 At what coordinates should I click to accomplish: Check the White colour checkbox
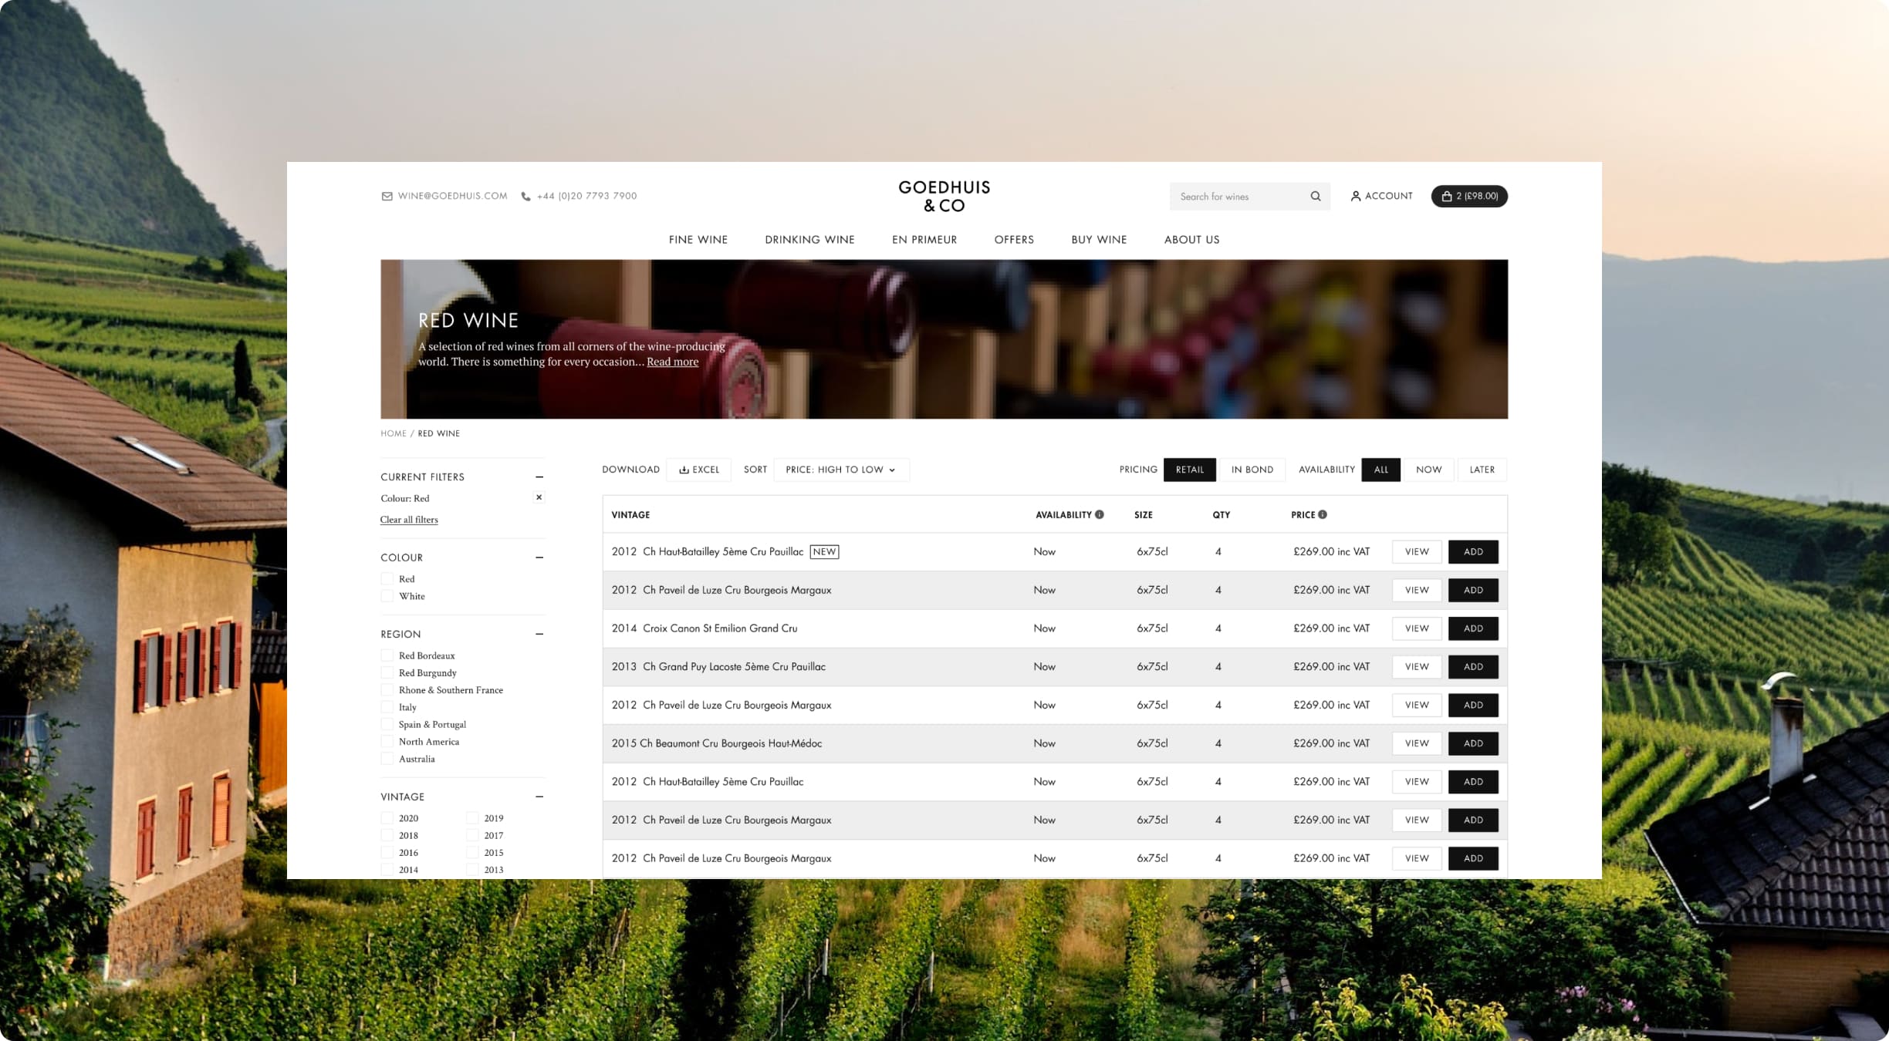[x=387, y=596]
